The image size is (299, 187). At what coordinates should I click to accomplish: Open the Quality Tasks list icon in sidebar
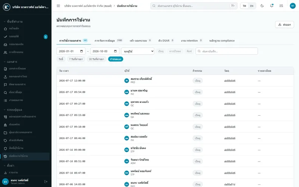coord(5,100)
